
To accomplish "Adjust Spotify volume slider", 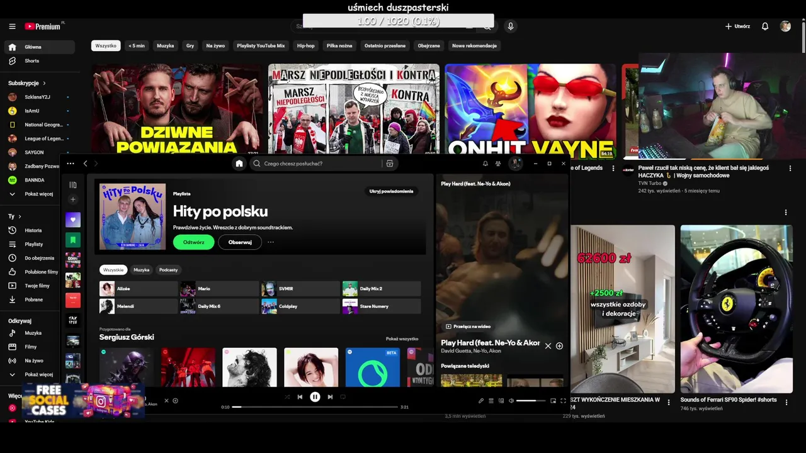I will 531,401.
